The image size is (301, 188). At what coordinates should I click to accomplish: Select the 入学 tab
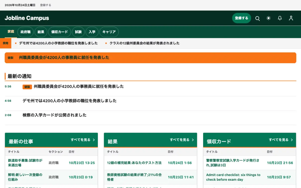[x=92, y=32]
